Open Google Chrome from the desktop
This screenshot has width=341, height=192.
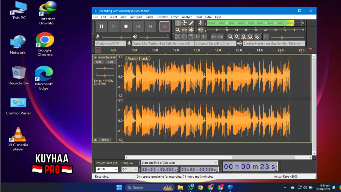[45, 44]
